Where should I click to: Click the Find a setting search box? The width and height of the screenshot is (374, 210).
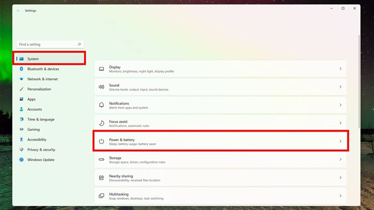pyautogui.click(x=46, y=44)
